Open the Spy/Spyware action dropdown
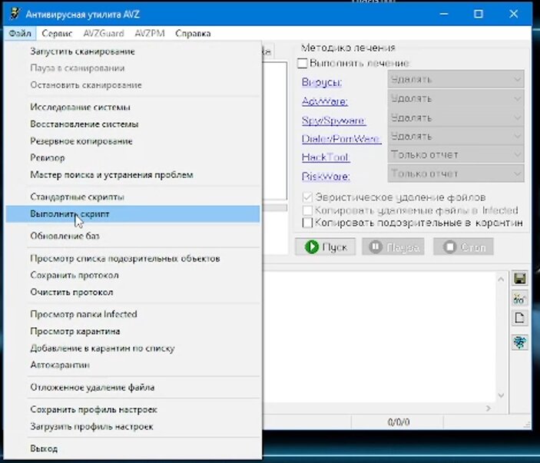Screen dimensions: 540x463 (x=456, y=118)
